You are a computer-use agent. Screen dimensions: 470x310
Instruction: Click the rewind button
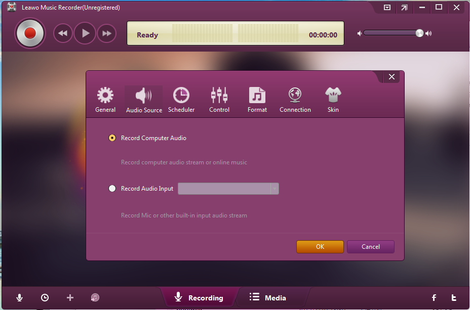(63, 33)
